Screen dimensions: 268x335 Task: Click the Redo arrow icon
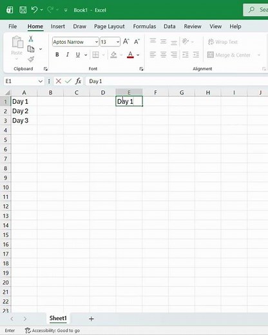point(50,10)
